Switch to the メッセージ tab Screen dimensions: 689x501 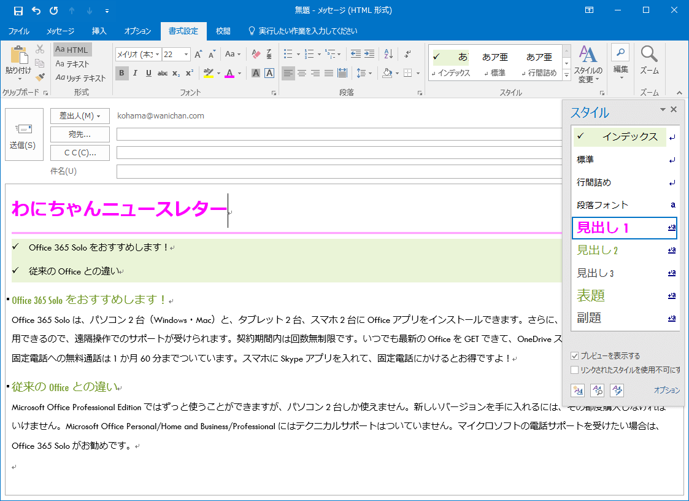point(61,31)
